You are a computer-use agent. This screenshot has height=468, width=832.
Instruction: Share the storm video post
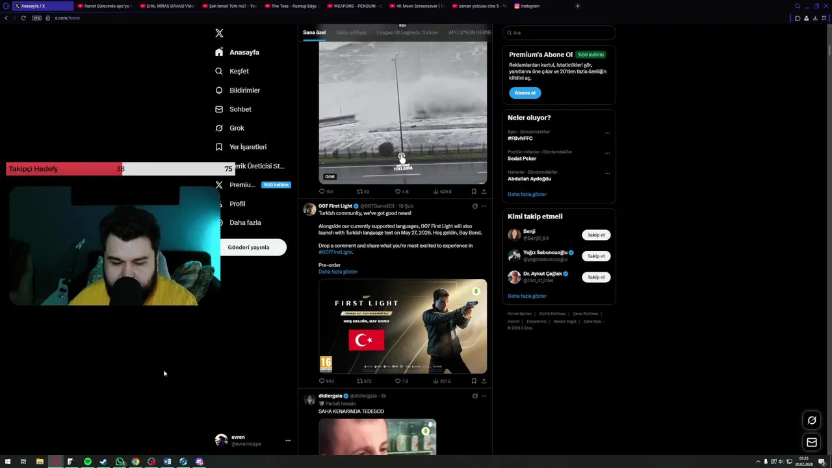point(484,192)
